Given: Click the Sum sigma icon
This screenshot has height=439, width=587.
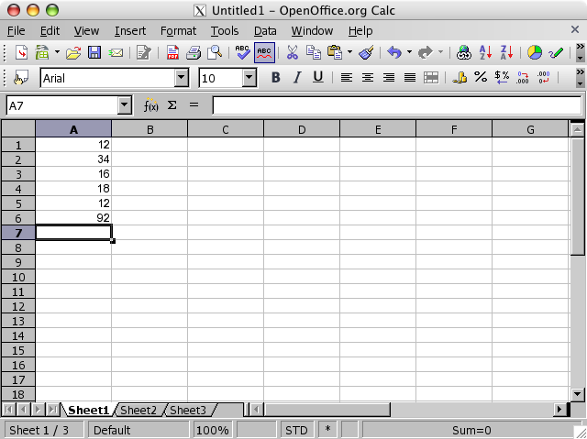Looking at the screenshot, I should click(172, 105).
